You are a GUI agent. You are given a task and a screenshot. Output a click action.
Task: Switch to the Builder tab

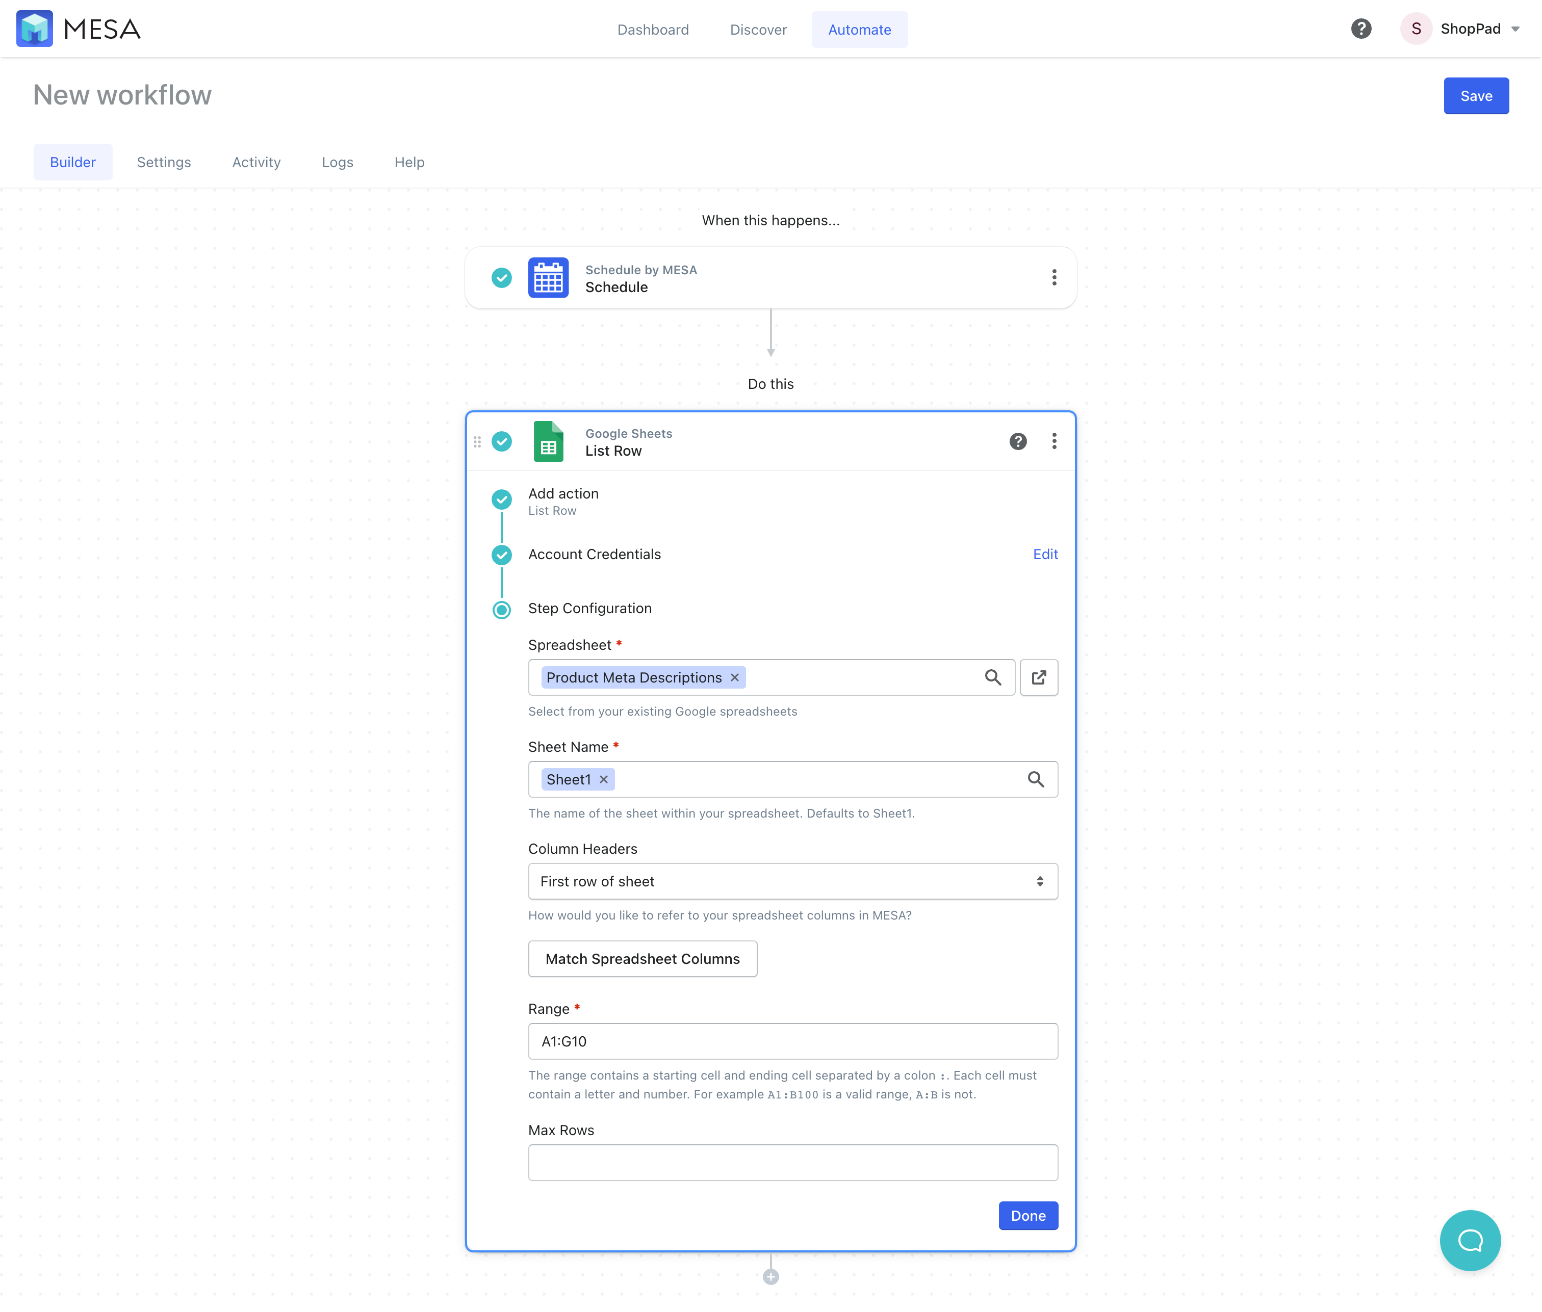(x=73, y=162)
